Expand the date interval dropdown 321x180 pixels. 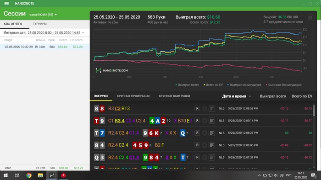[x=83, y=32]
